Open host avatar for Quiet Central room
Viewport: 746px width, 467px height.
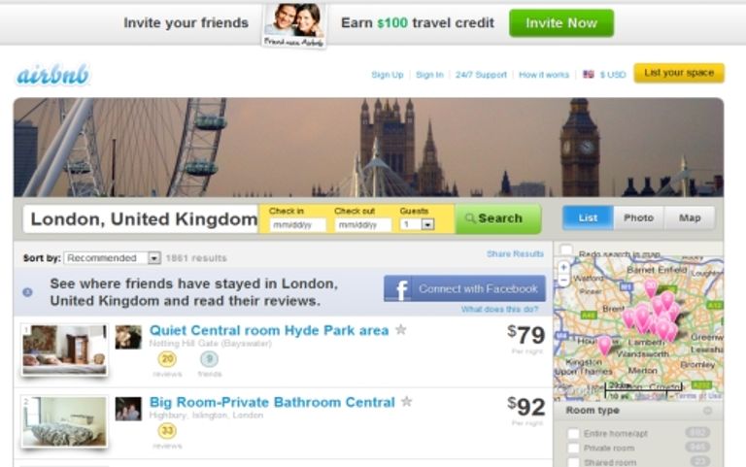point(128,337)
